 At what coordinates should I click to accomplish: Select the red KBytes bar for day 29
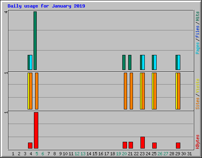click(178, 145)
